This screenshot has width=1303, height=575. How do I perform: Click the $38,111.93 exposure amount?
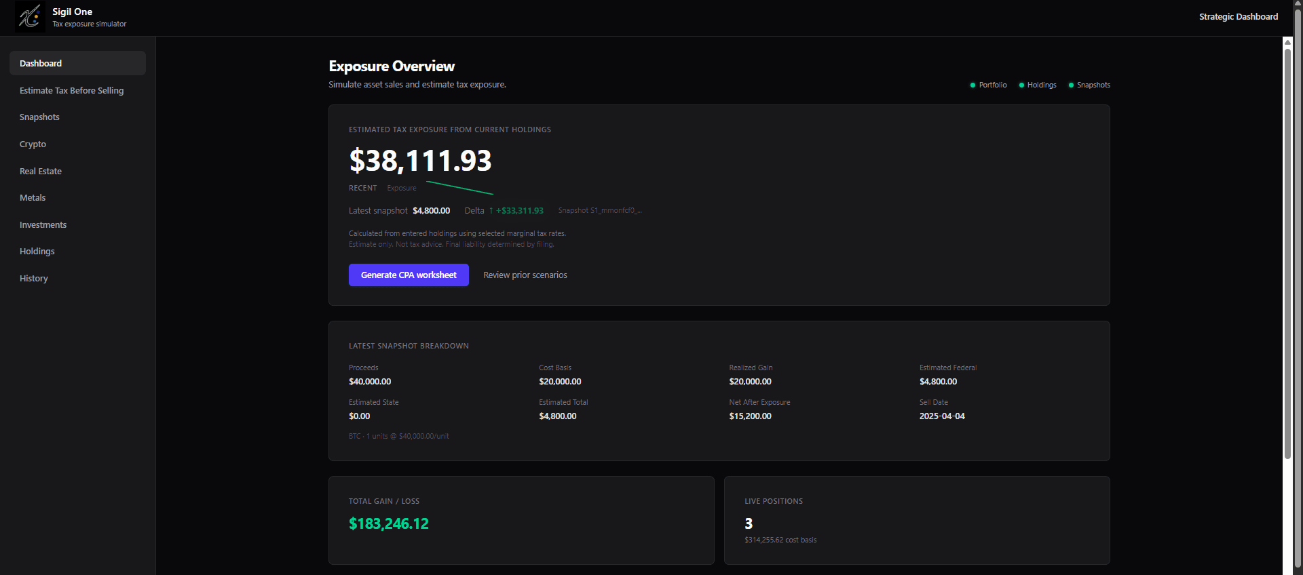(x=420, y=161)
